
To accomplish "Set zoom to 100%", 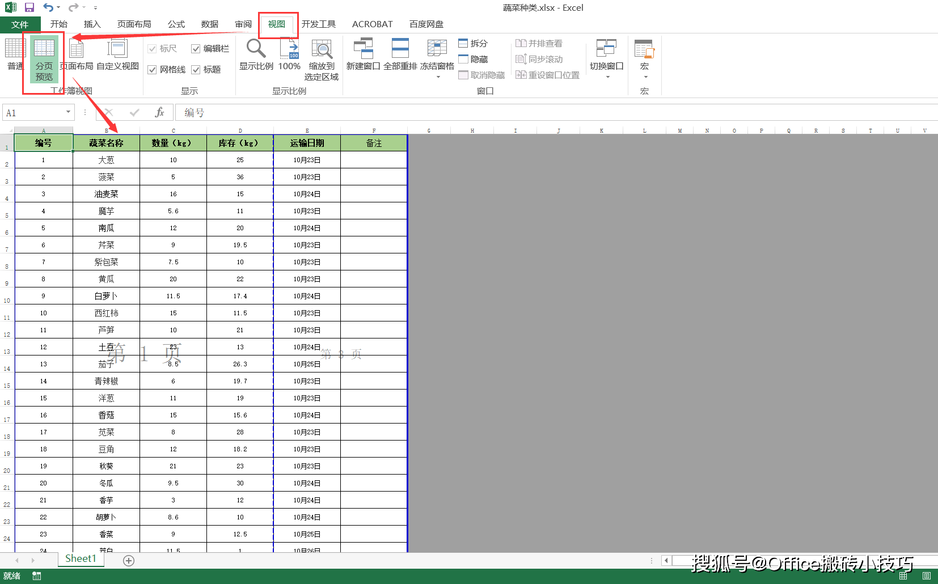I will point(289,55).
